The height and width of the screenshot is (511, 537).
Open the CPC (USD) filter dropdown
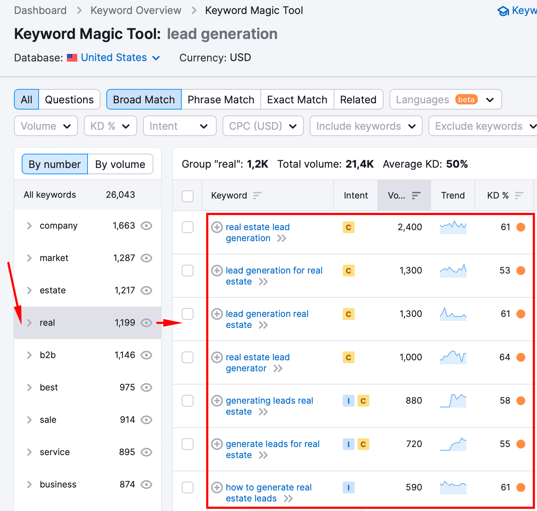coord(263,126)
